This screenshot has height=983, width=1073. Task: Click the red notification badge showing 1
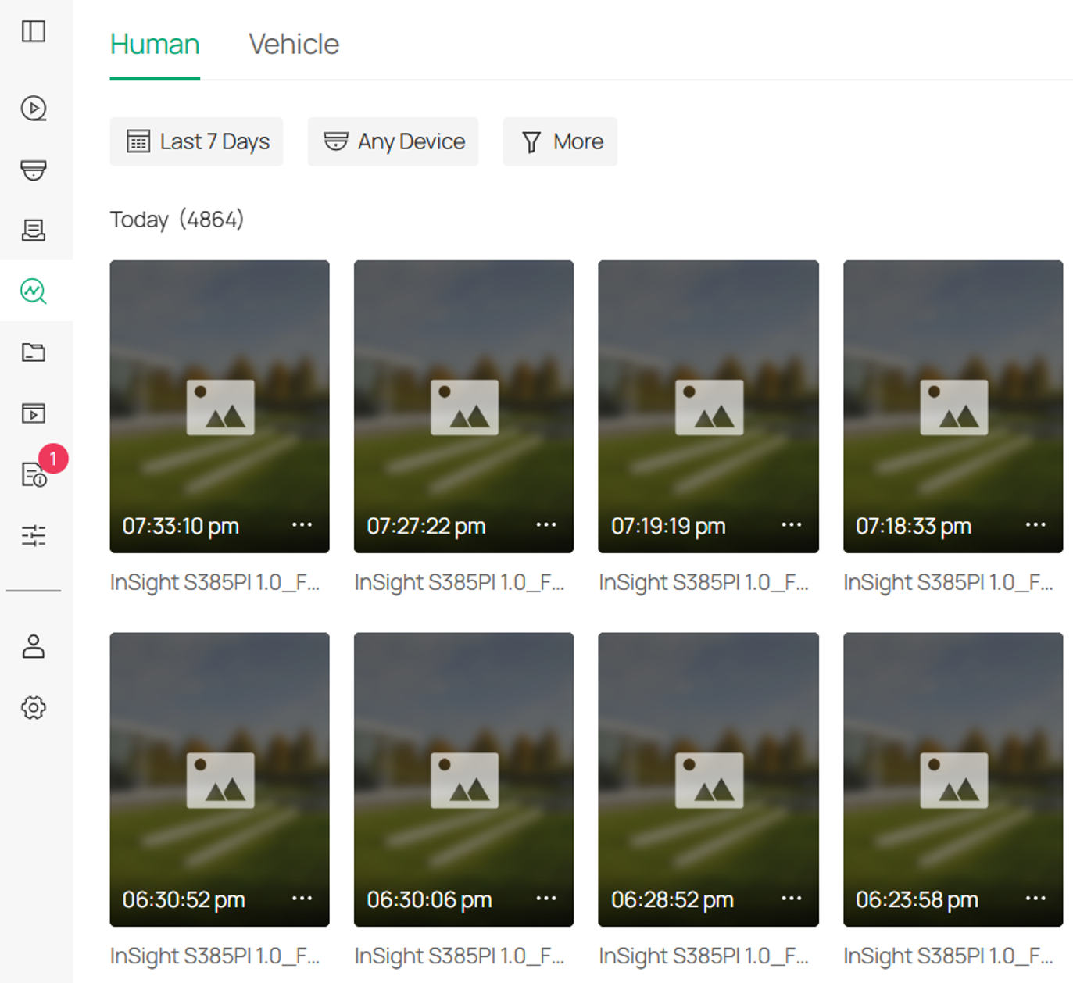(53, 459)
